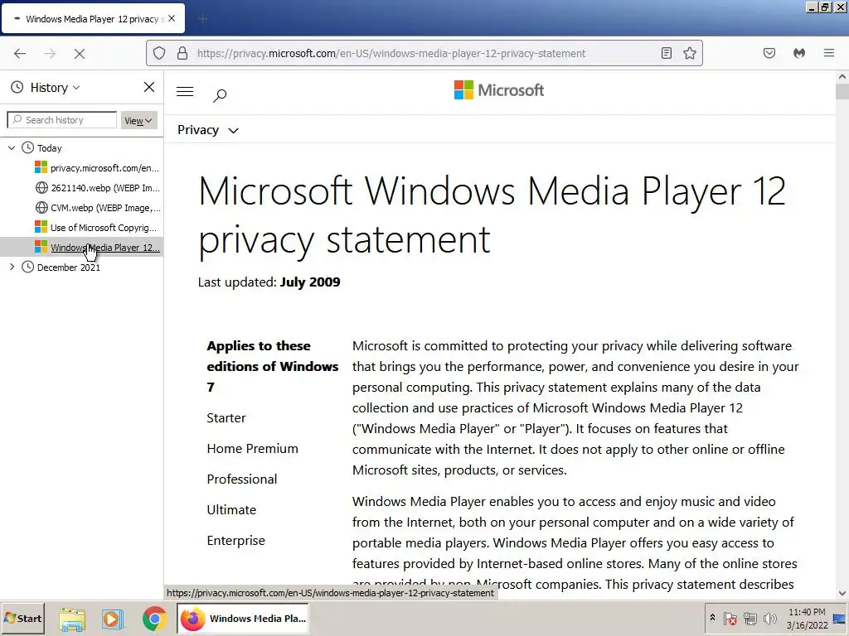The image size is (849, 636).
Task: Save page to Pocket
Action: coord(769,53)
